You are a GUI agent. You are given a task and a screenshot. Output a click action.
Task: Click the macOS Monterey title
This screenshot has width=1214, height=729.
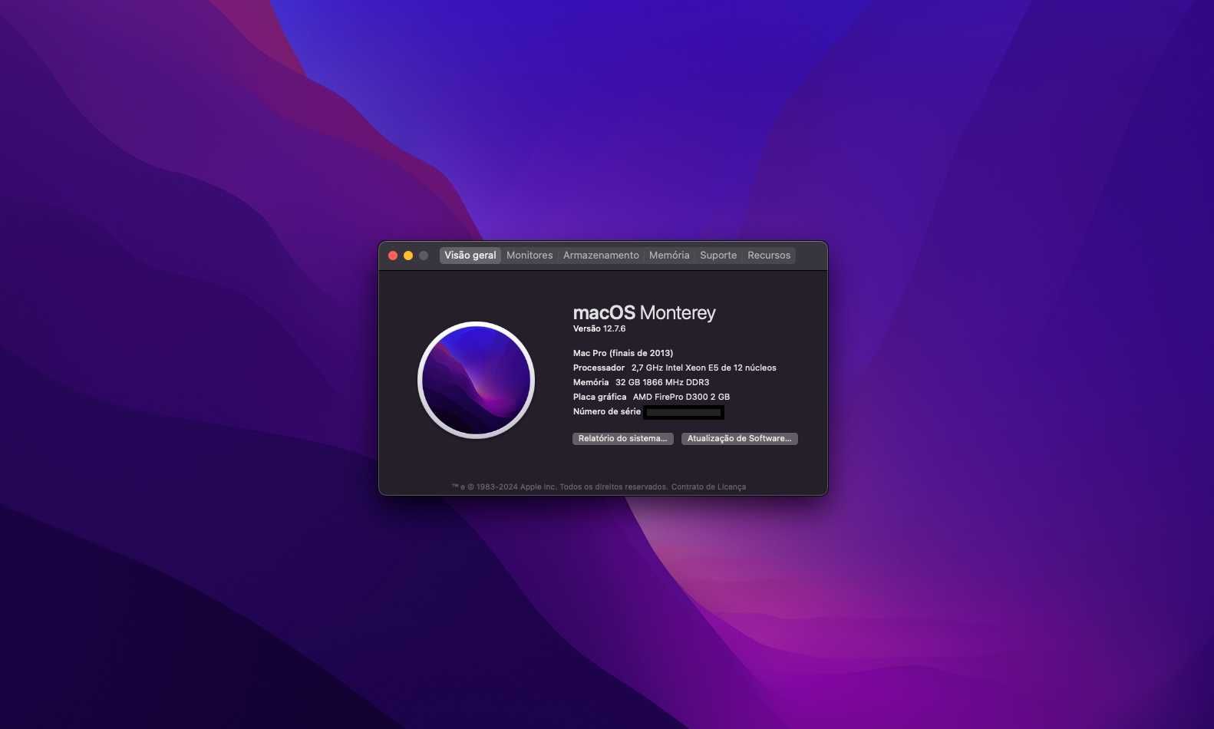click(x=645, y=313)
